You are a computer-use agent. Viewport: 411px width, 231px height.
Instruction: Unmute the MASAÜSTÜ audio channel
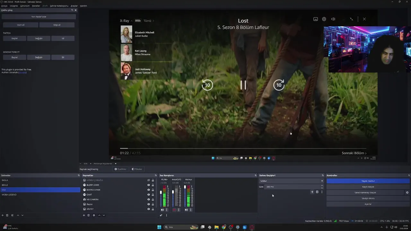[174, 210]
